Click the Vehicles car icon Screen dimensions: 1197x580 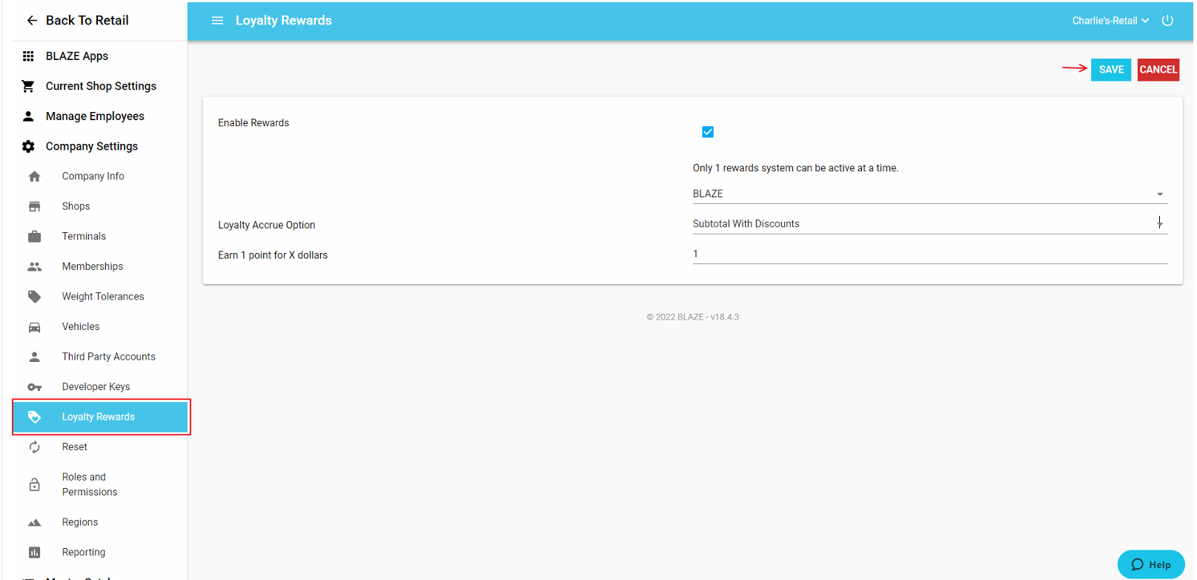pyautogui.click(x=34, y=327)
